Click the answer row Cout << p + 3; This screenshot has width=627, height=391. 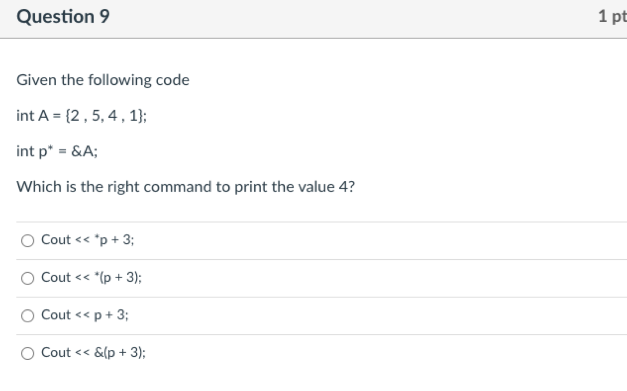coord(85,315)
